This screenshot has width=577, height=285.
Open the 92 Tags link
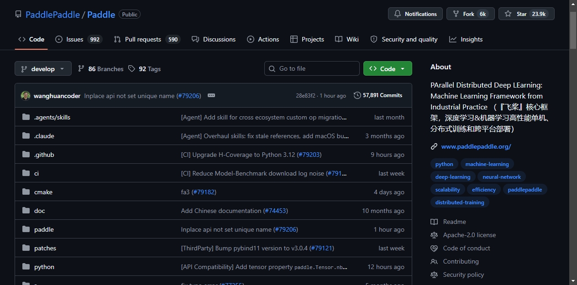pyautogui.click(x=144, y=69)
